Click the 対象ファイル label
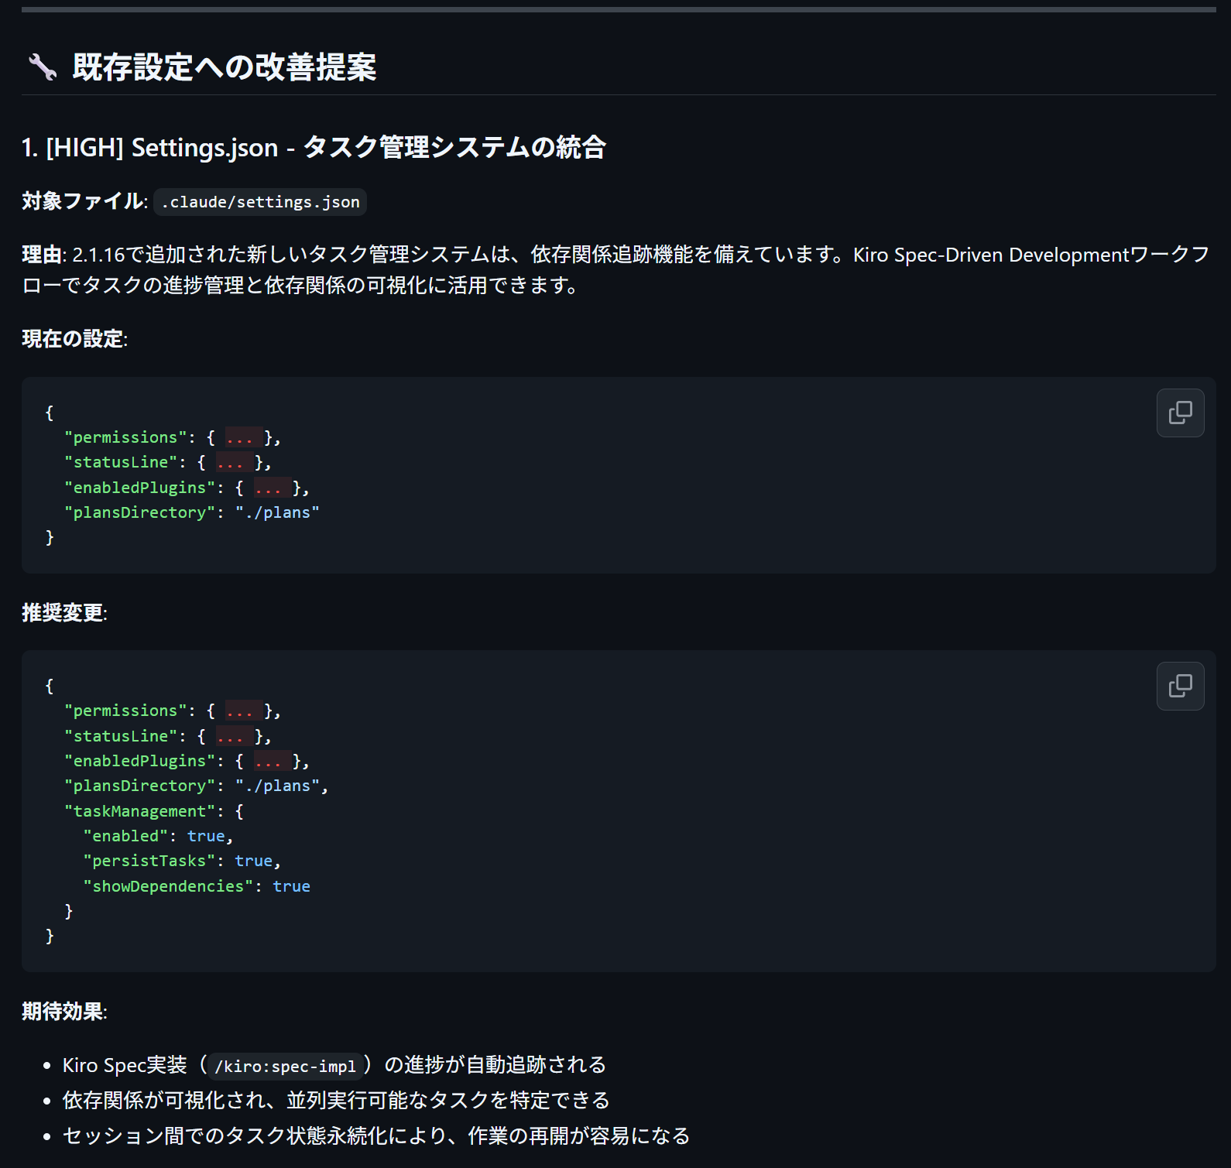The width and height of the screenshot is (1231, 1168). click(83, 201)
